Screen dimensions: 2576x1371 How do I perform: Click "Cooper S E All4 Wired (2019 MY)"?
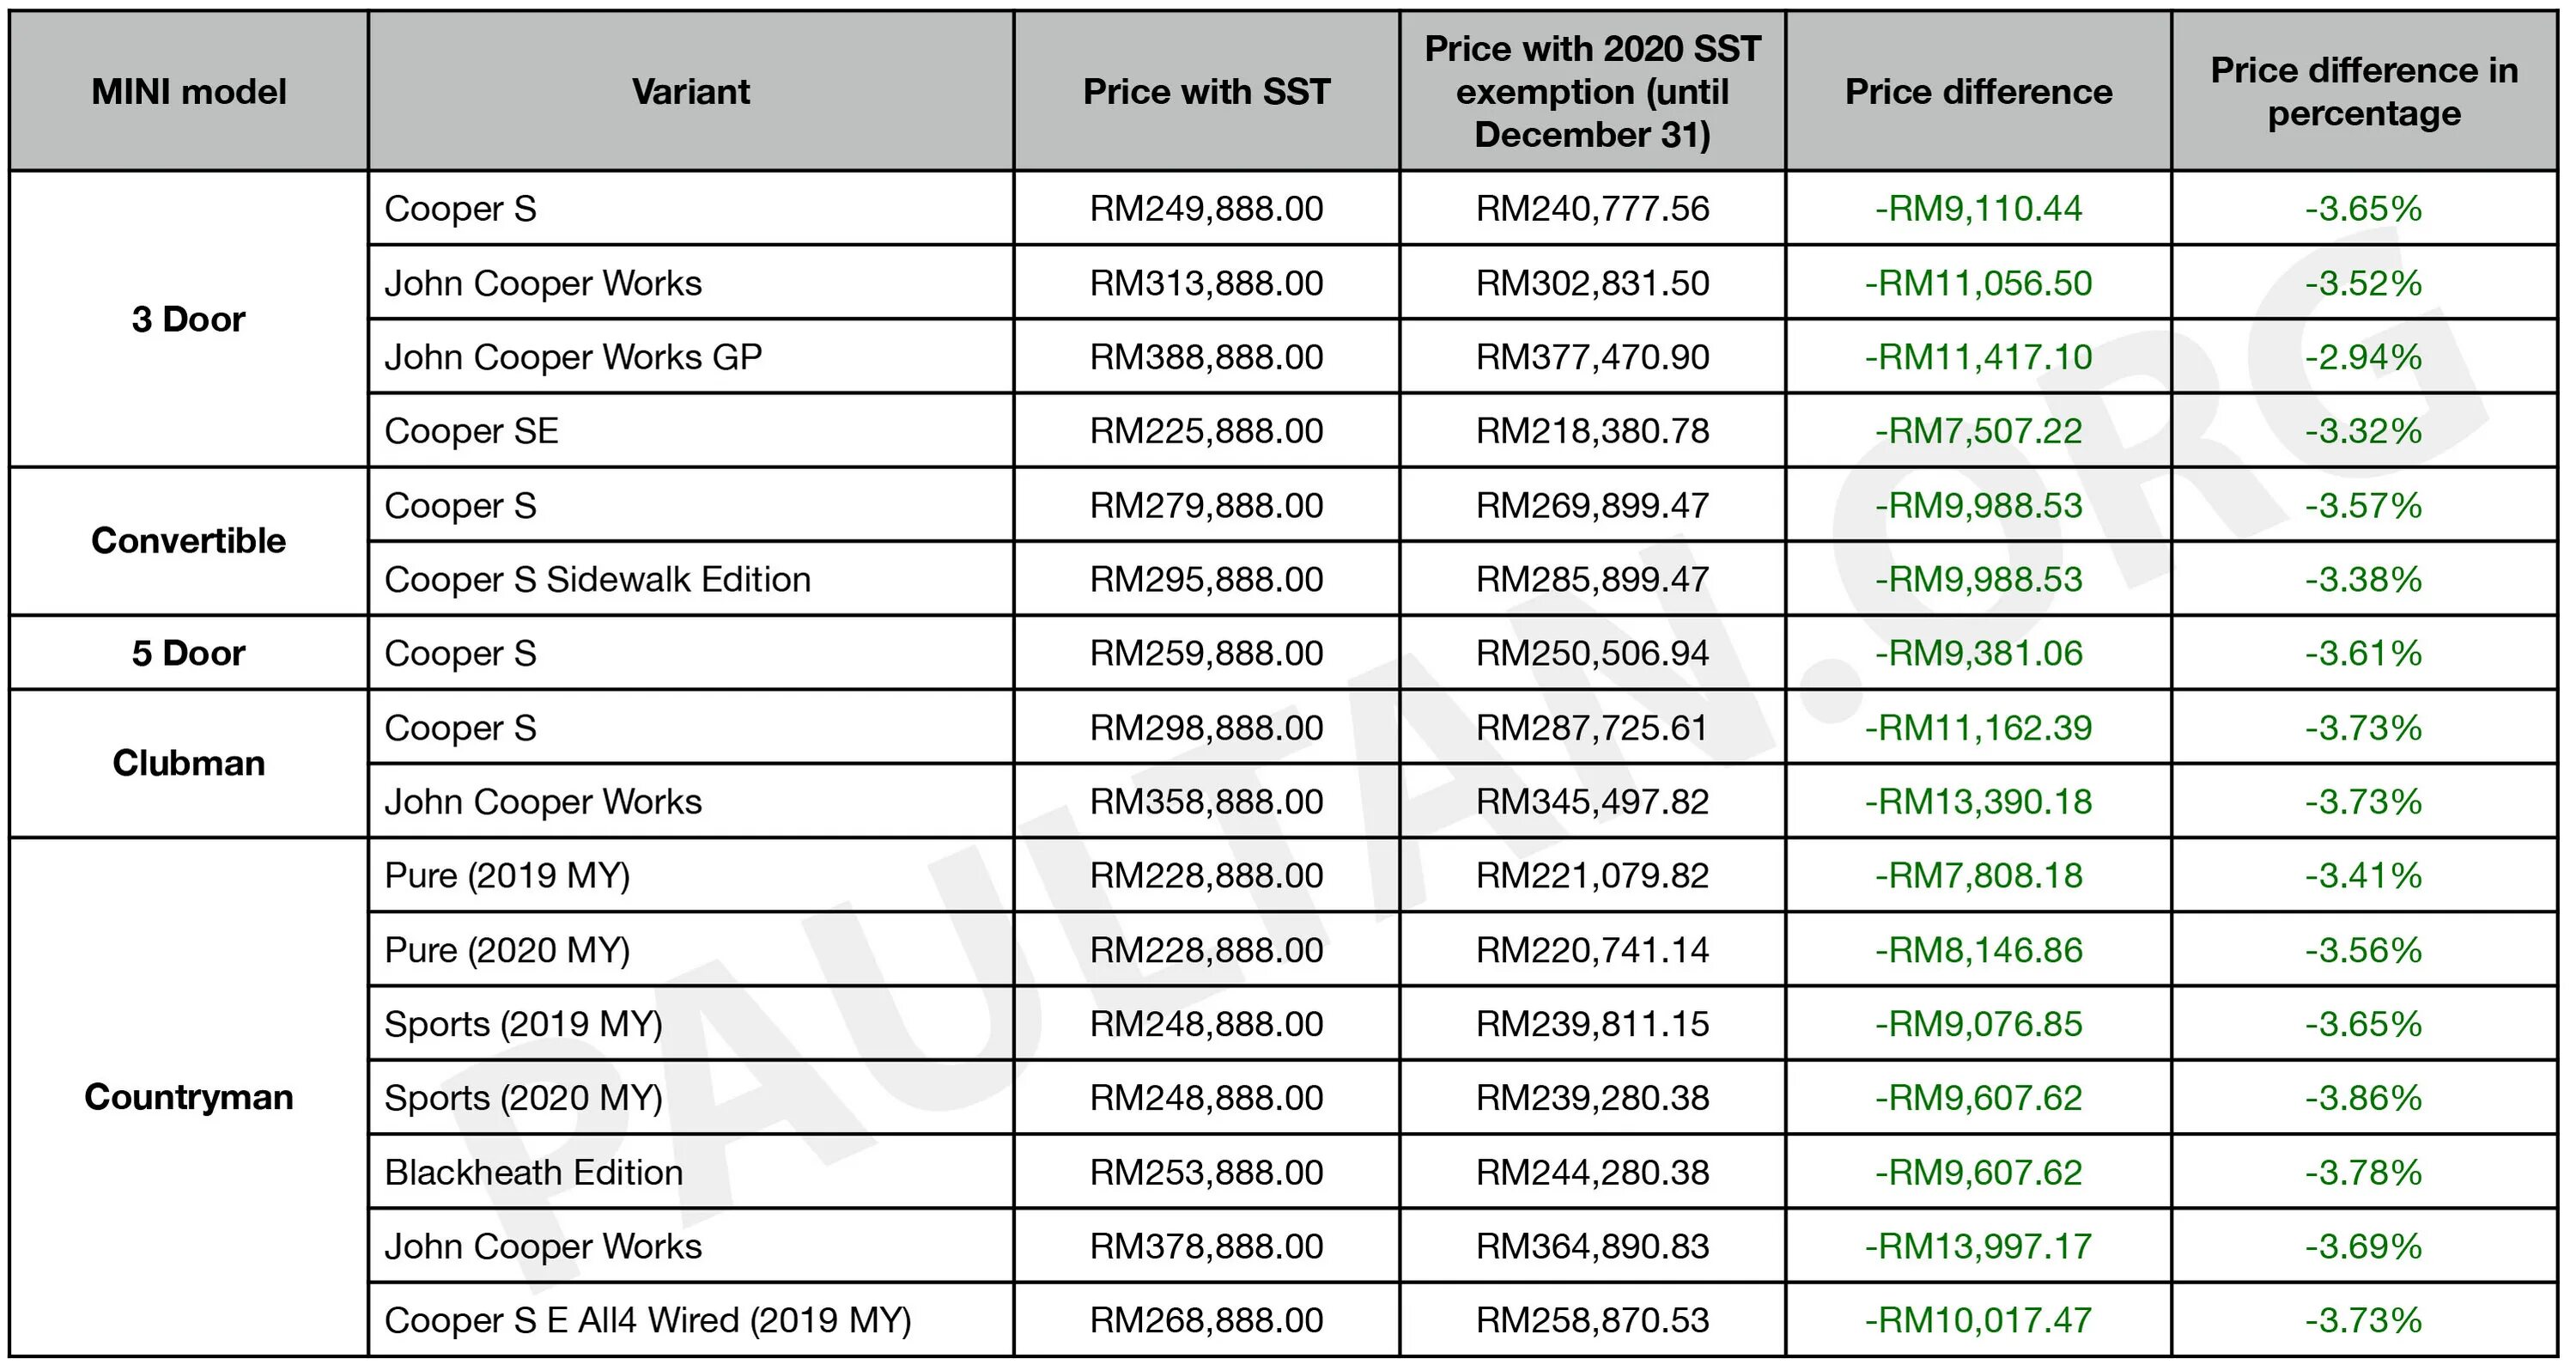tap(647, 1320)
